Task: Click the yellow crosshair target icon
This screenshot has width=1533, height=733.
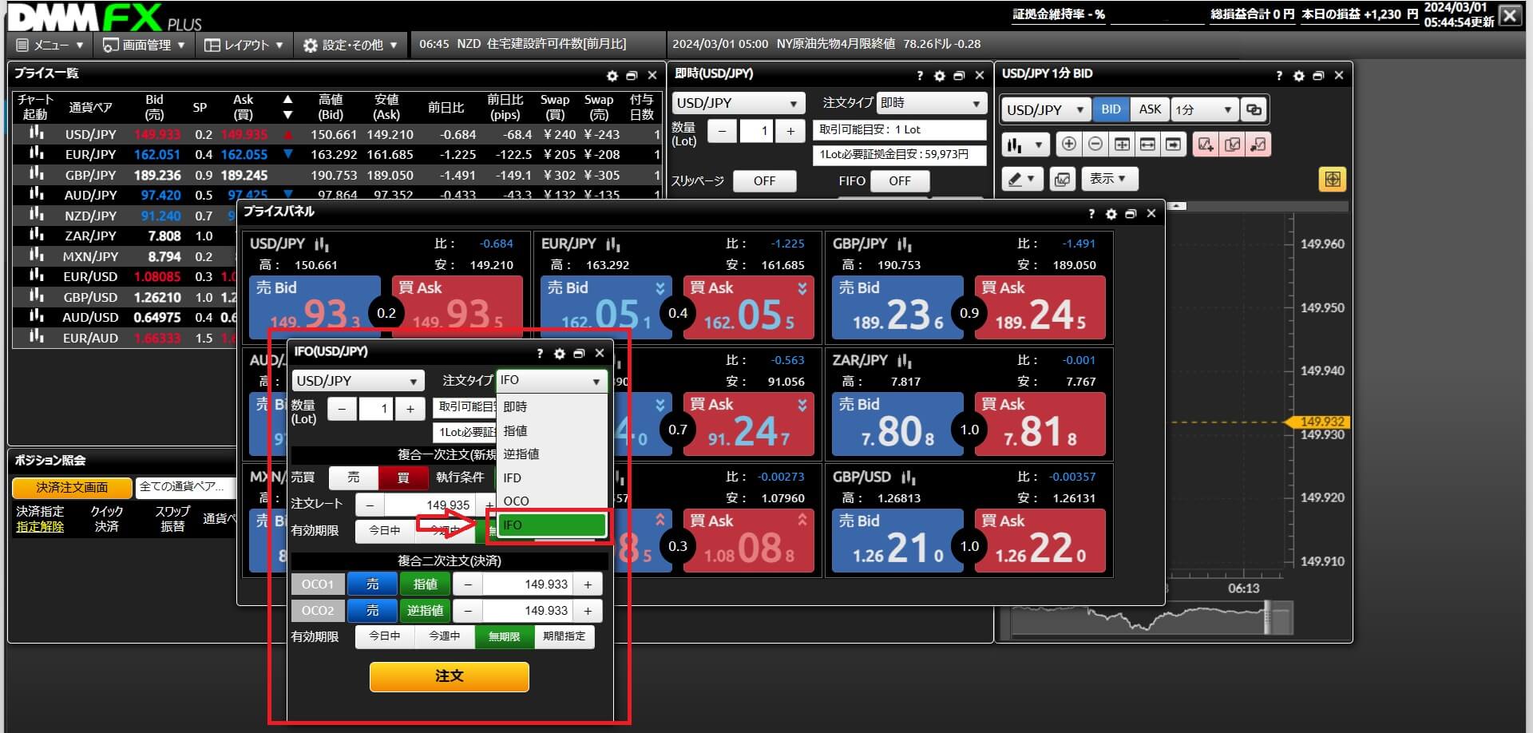Action: coord(1332,179)
